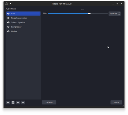
Task: Decrease gain with the down stepper arrow
Action: pyautogui.click(x=119, y=15)
